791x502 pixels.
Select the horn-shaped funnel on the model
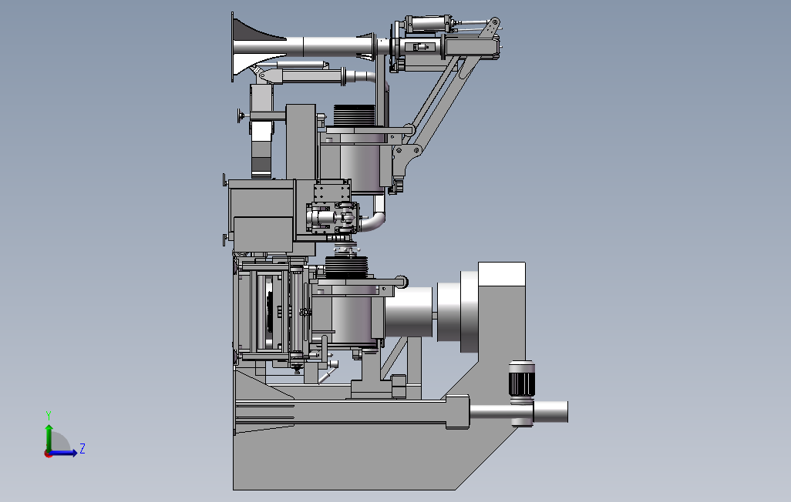coord(259,46)
